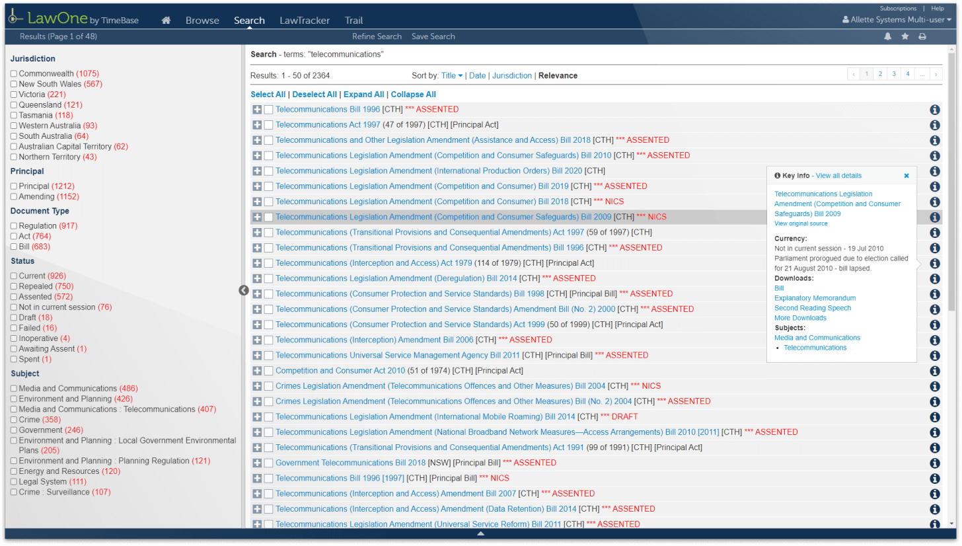Image resolution: width=962 pixels, height=546 pixels.
Task: Collapse the left filter panel arrow
Action: 244,290
